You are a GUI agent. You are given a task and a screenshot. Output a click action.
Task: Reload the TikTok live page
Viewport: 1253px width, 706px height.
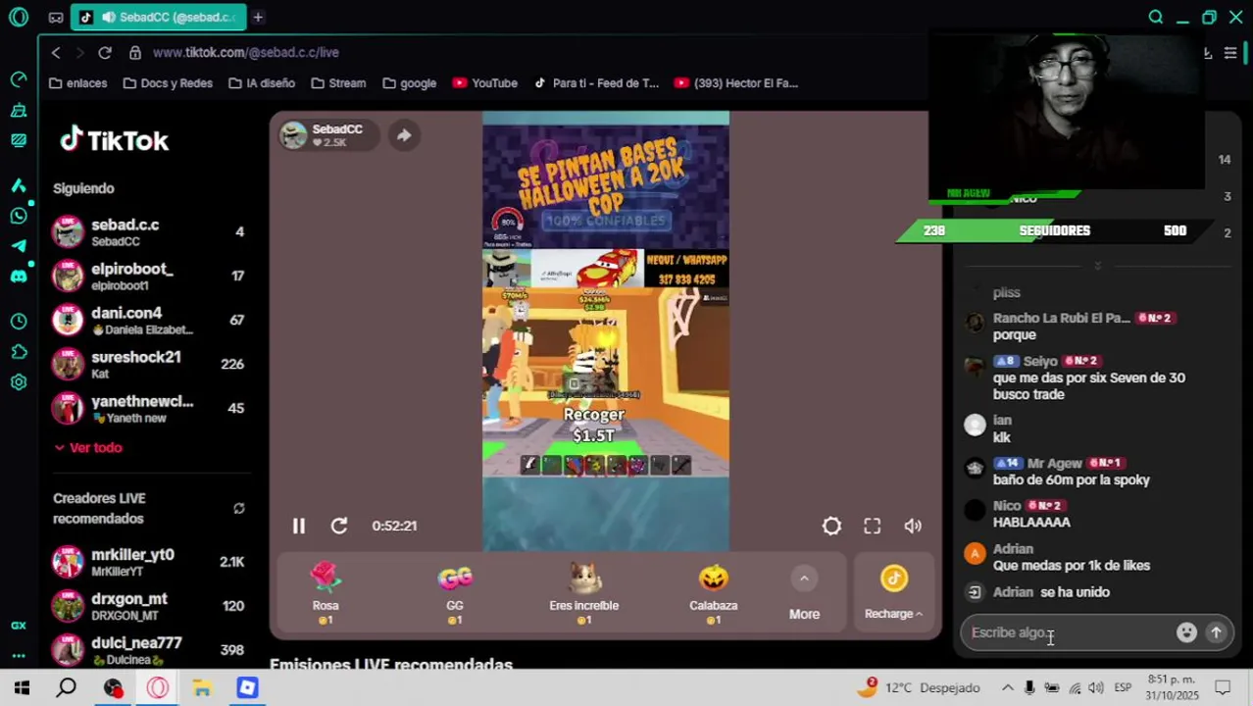105,52
